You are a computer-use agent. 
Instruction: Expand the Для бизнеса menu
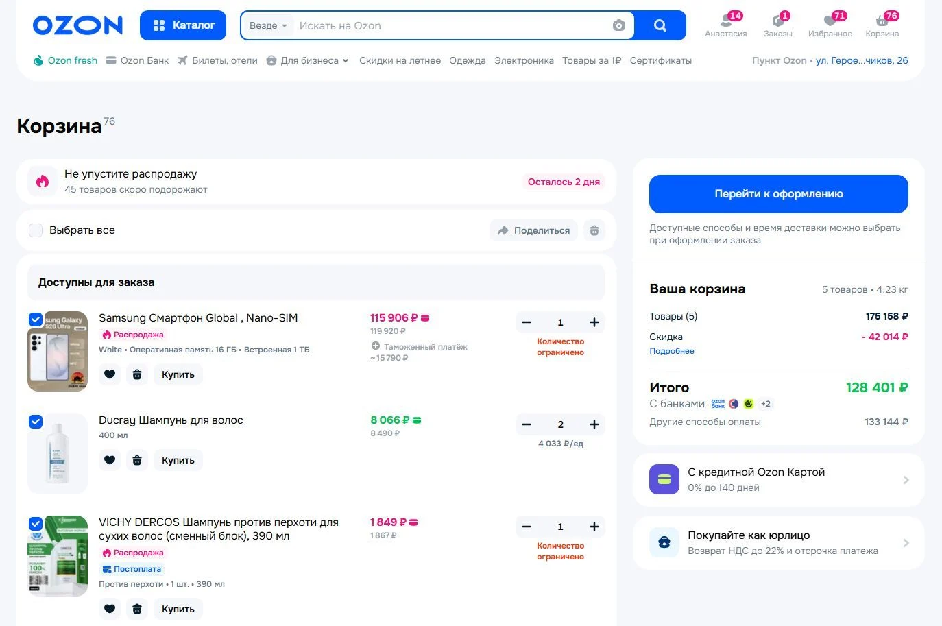[x=308, y=60]
